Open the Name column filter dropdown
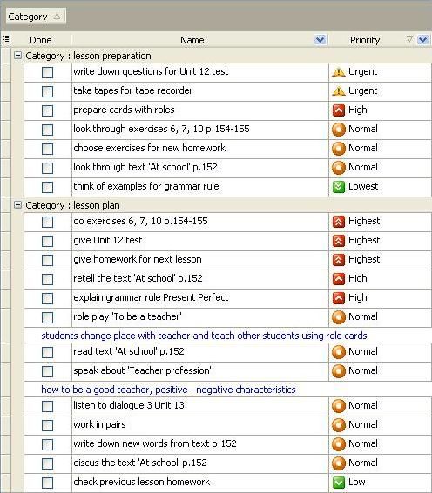432x493 pixels. [321, 40]
